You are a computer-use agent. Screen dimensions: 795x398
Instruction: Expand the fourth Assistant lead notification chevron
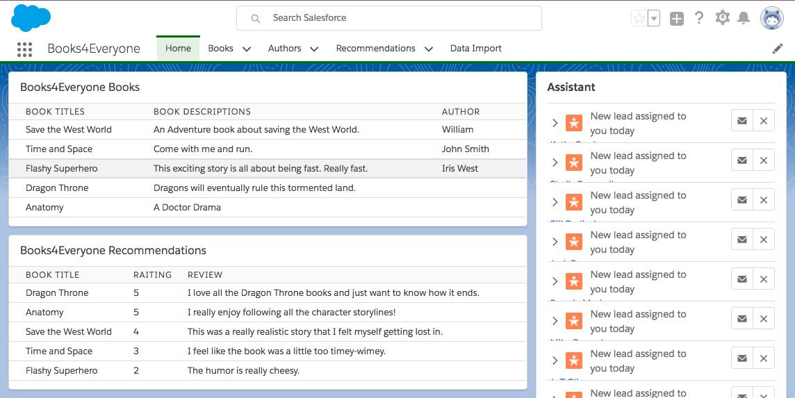pyautogui.click(x=555, y=241)
